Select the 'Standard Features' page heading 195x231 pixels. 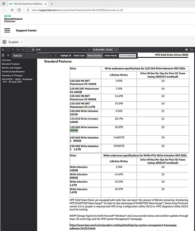coord(58,61)
